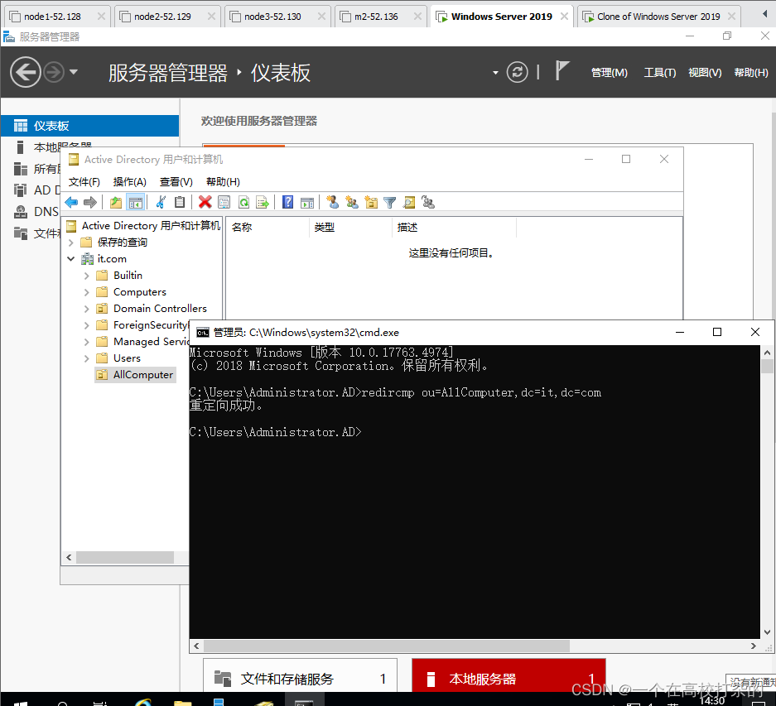Expand the Users container

click(x=87, y=358)
